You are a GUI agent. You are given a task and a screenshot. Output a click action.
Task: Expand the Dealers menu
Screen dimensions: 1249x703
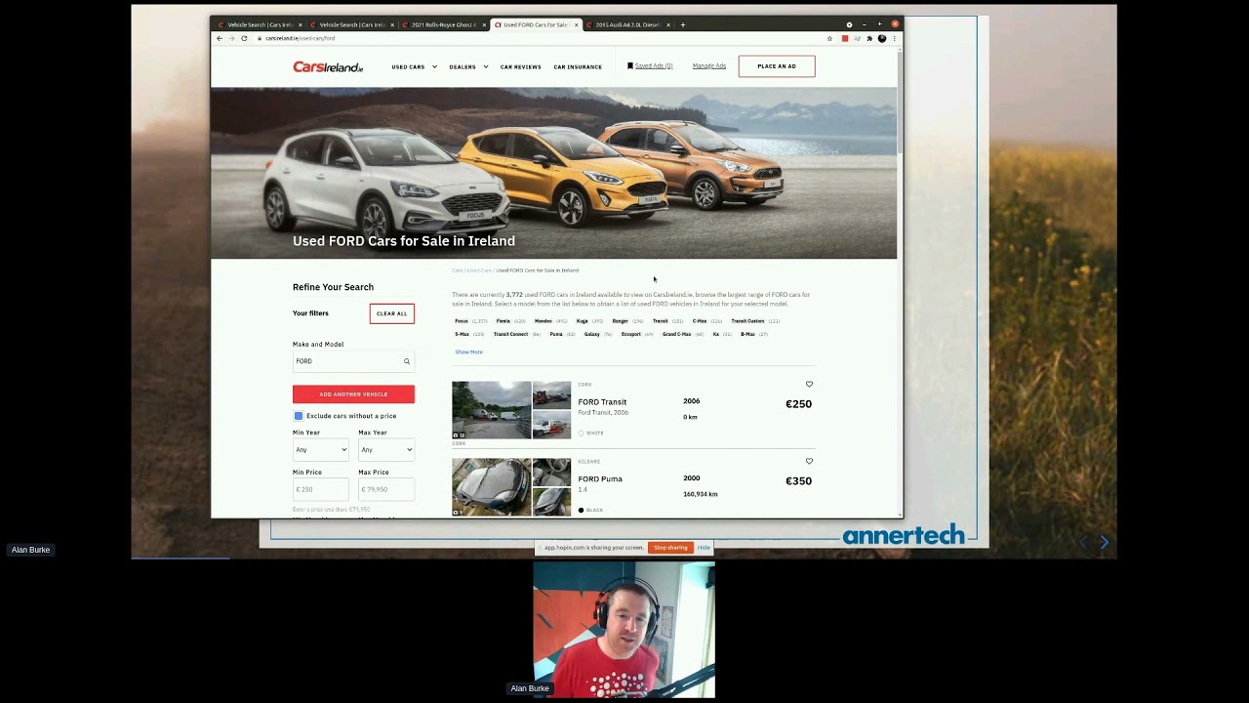[x=468, y=66]
